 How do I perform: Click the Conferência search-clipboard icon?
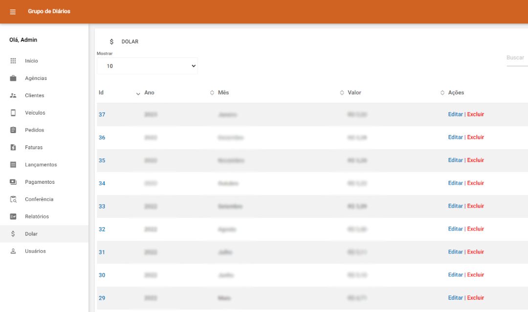(x=13, y=199)
